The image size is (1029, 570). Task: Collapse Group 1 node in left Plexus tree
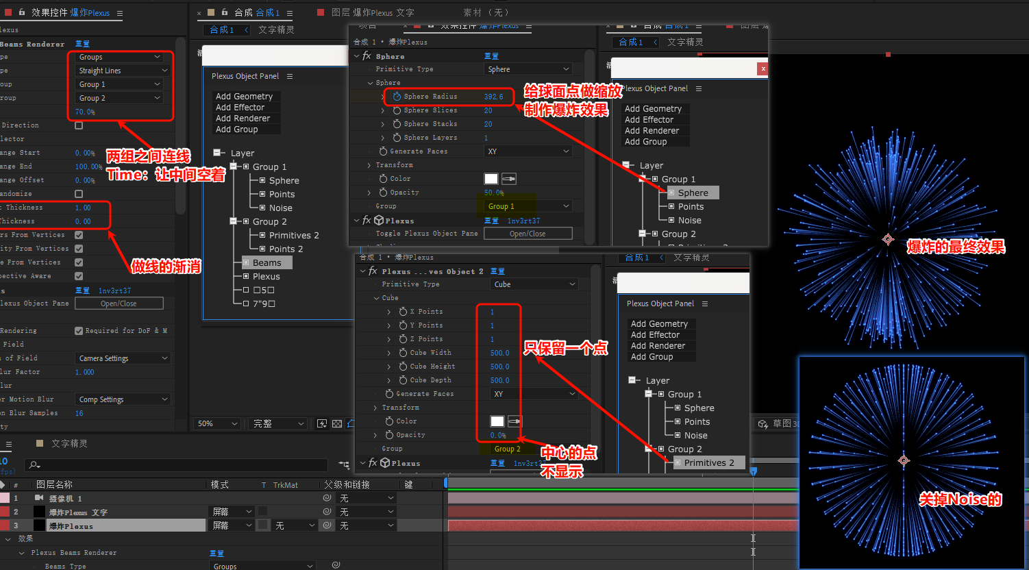(x=233, y=166)
